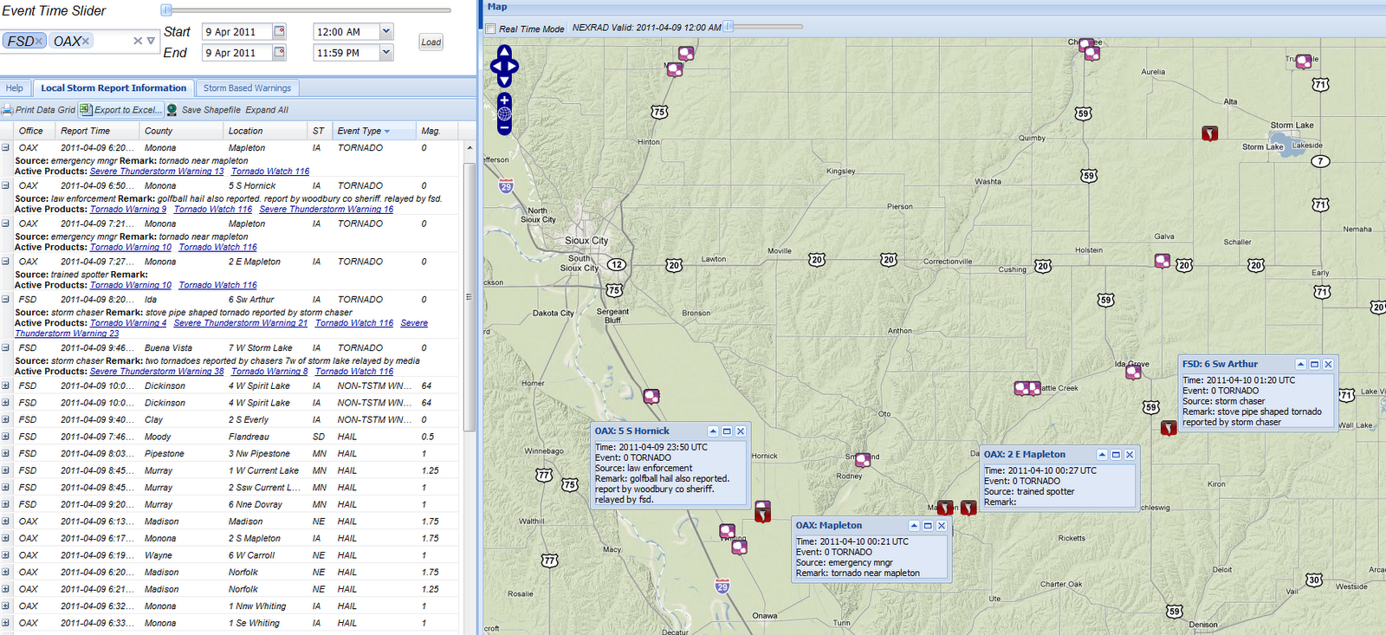Open the End date calendar picker

[280, 52]
